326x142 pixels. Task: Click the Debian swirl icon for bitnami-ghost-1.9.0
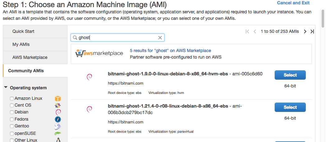(x=89, y=77)
